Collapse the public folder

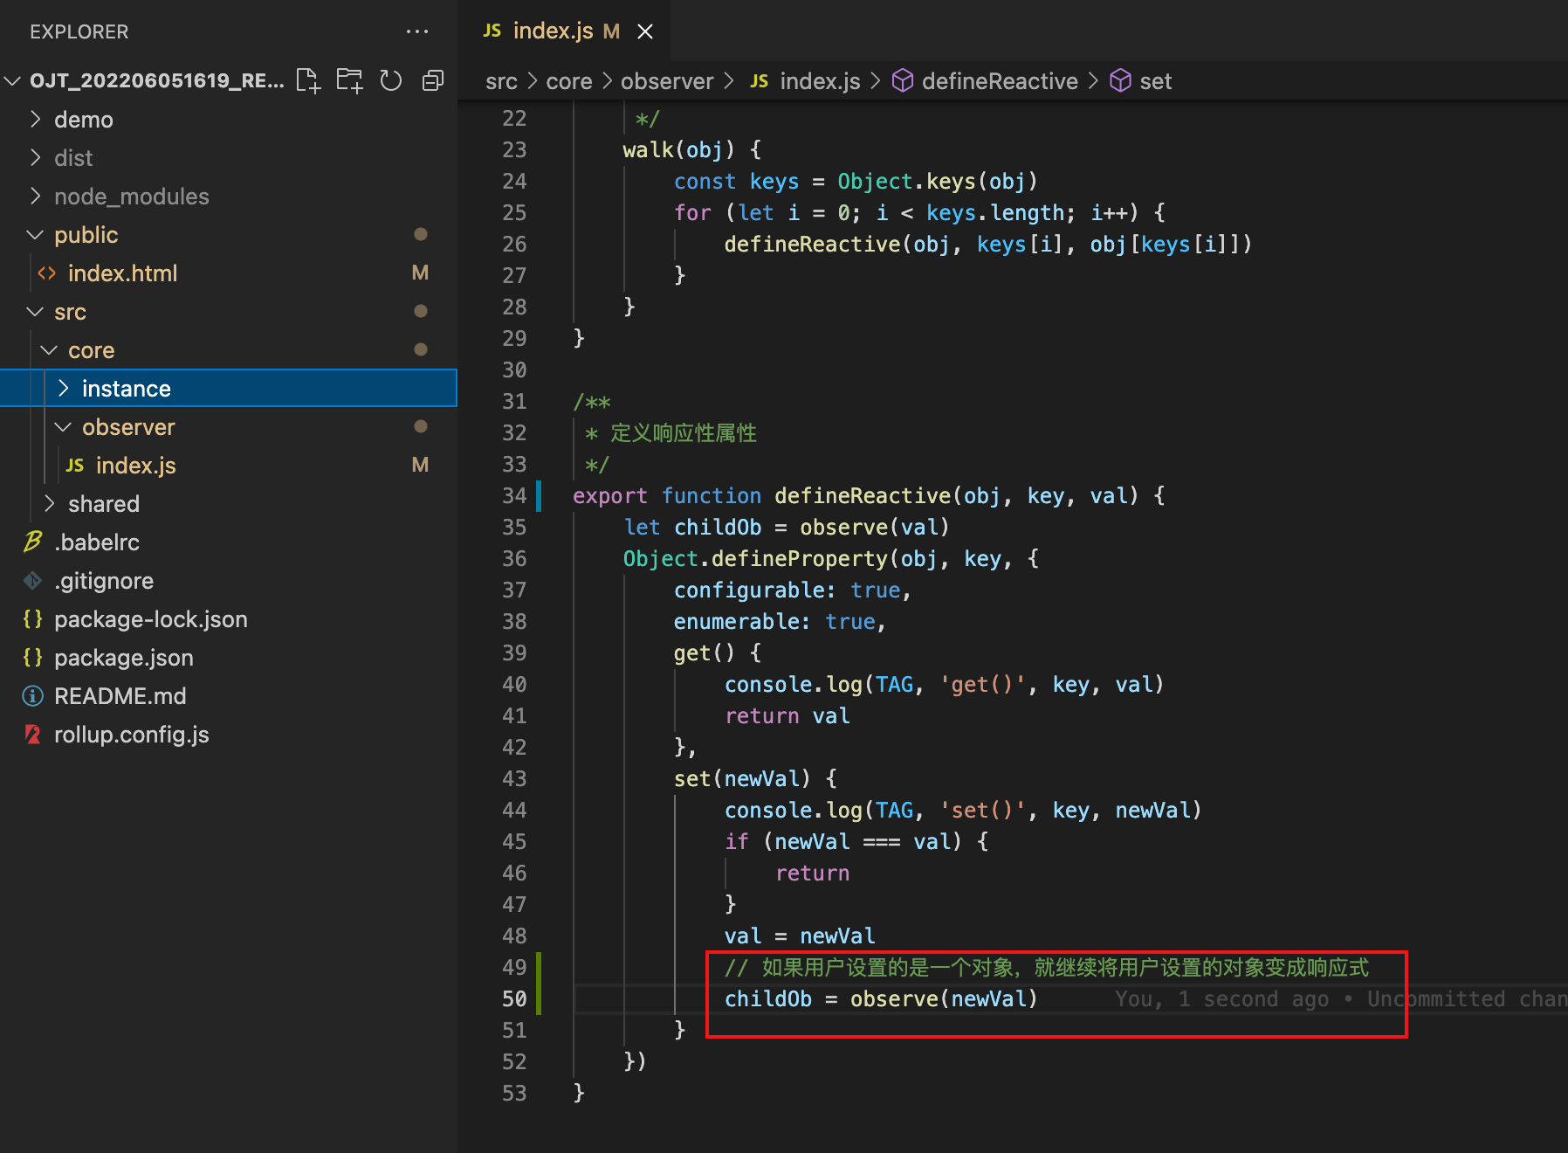[x=35, y=235]
